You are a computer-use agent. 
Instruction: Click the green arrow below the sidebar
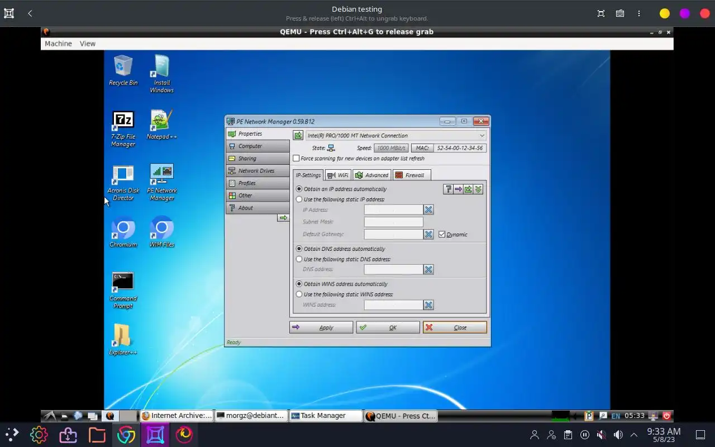pos(283,217)
